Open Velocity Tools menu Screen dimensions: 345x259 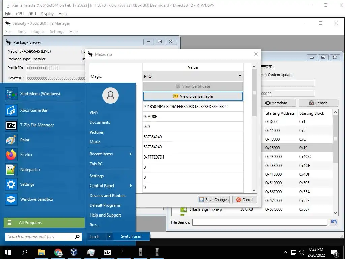pos(21,32)
